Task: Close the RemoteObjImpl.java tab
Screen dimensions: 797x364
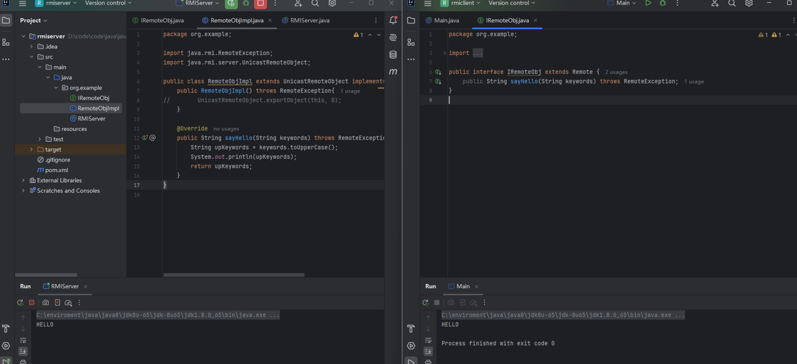Action: (x=270, y=20)
